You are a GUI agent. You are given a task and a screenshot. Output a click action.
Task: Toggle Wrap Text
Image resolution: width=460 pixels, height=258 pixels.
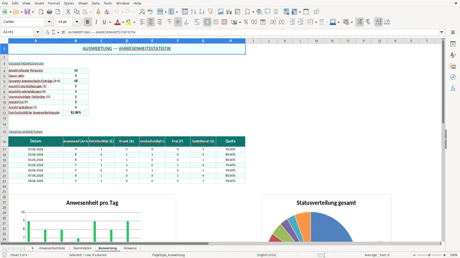click(197, 22)
